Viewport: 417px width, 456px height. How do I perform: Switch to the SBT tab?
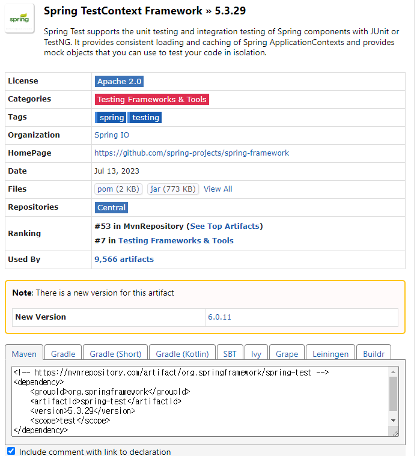click(x=230, y=354)
